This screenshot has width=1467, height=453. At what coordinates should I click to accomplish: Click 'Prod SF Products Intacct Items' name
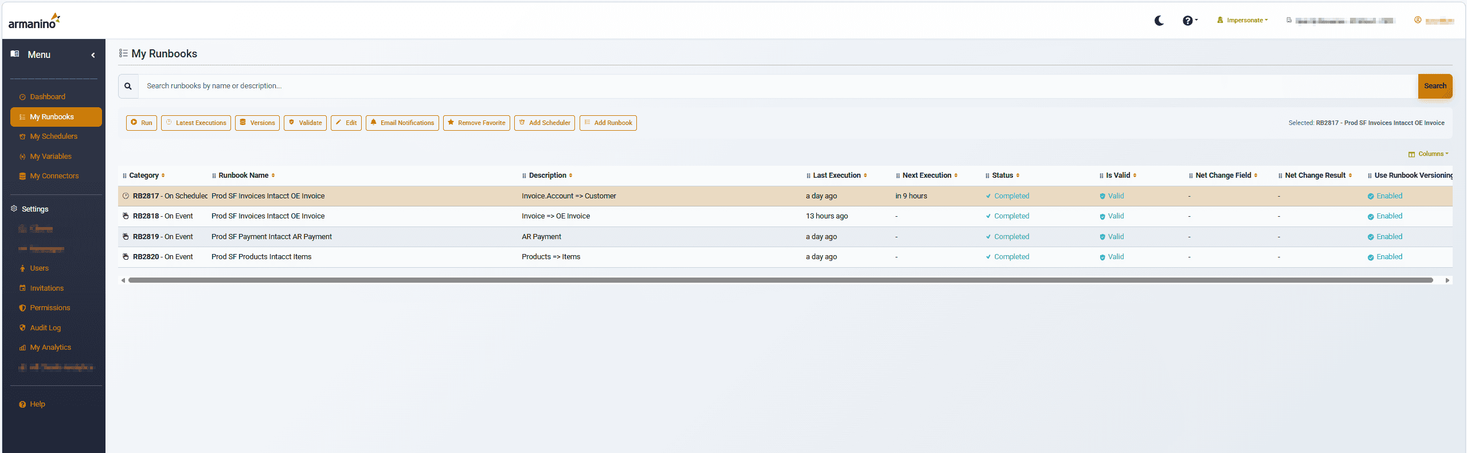[261, 257]
